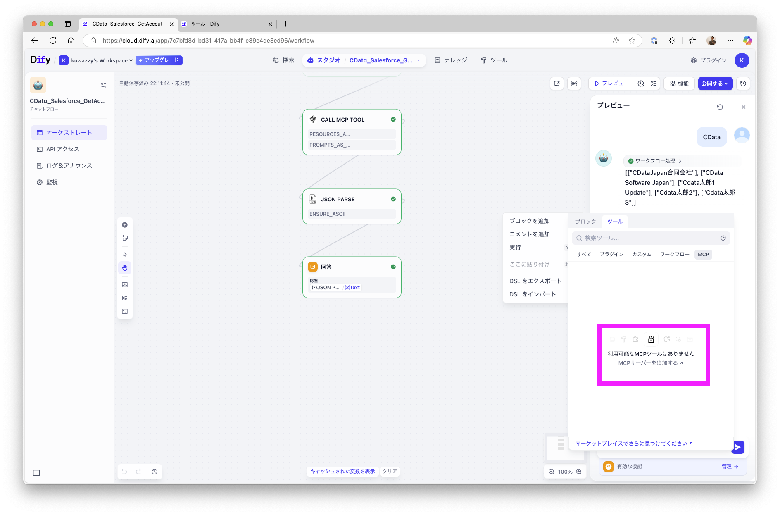
Task: Choose import DSL from context menu
Action: coord(533,294)
